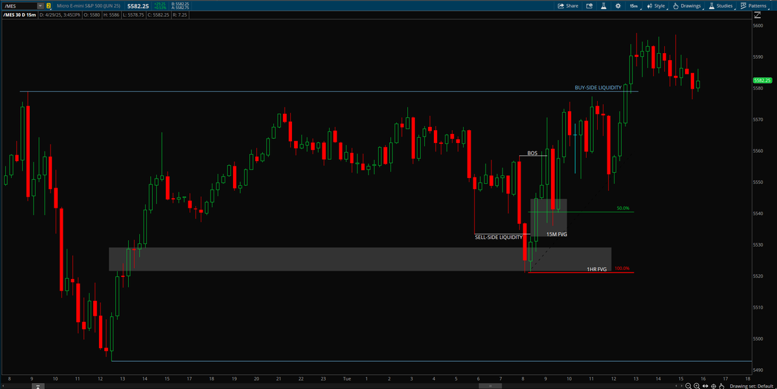The width and height of the screenshot is (777, 389).
Task: Click the BUY-SIDE LIQUIDITY drawing label
Action: [598, 87]
